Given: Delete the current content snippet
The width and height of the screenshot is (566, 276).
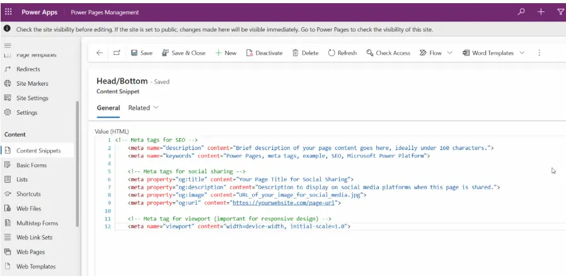Looking at the screenshot, I should pyautogui.click(x=306, y=53).
